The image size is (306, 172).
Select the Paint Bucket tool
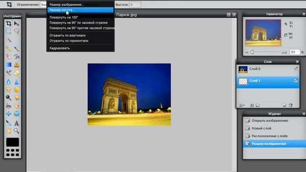[17, 56]
